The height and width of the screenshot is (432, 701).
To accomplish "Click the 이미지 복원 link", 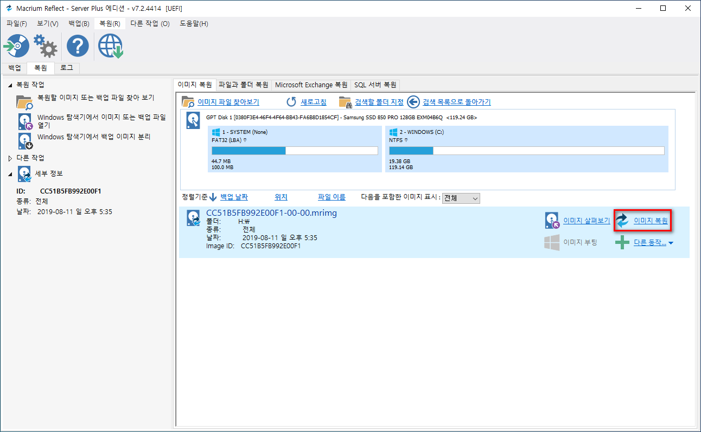I will click(x=651, y=221).
